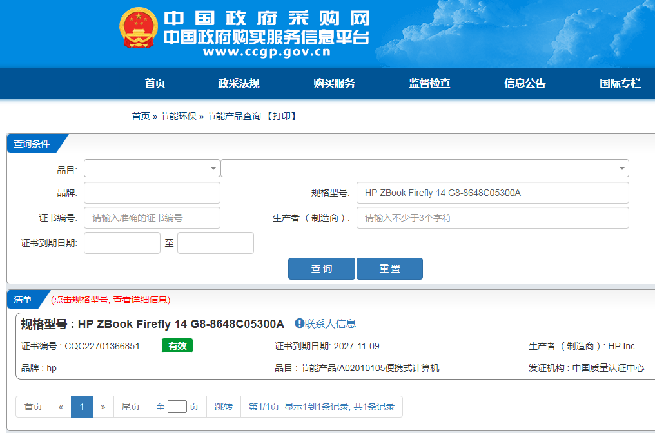
Task: Click the 首页 breadcrumb link
Action: (x=141, y=116)
